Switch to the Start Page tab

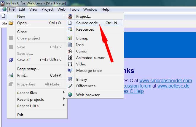pos(4,23)
